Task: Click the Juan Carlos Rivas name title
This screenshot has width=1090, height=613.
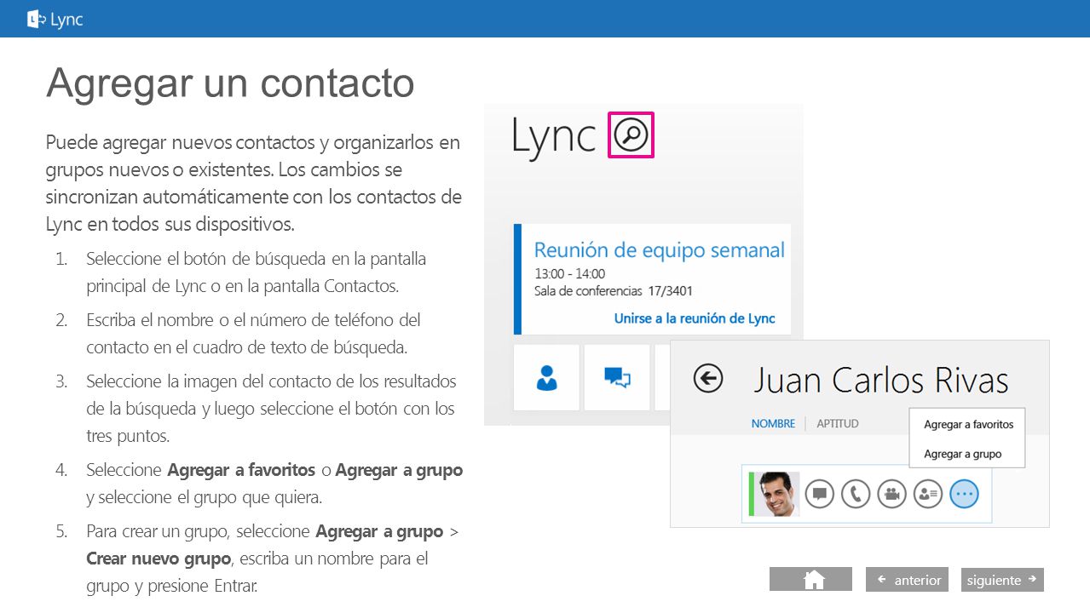Action: 880,380
